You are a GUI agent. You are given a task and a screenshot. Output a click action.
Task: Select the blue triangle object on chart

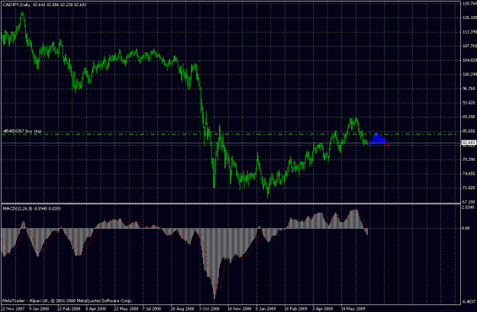click(x=378, y=138)
